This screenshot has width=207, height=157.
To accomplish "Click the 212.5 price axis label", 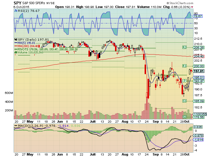I will pos(198,39).
